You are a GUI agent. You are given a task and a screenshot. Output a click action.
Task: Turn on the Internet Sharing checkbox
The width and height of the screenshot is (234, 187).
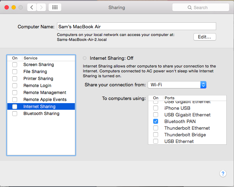click(15, 107)
